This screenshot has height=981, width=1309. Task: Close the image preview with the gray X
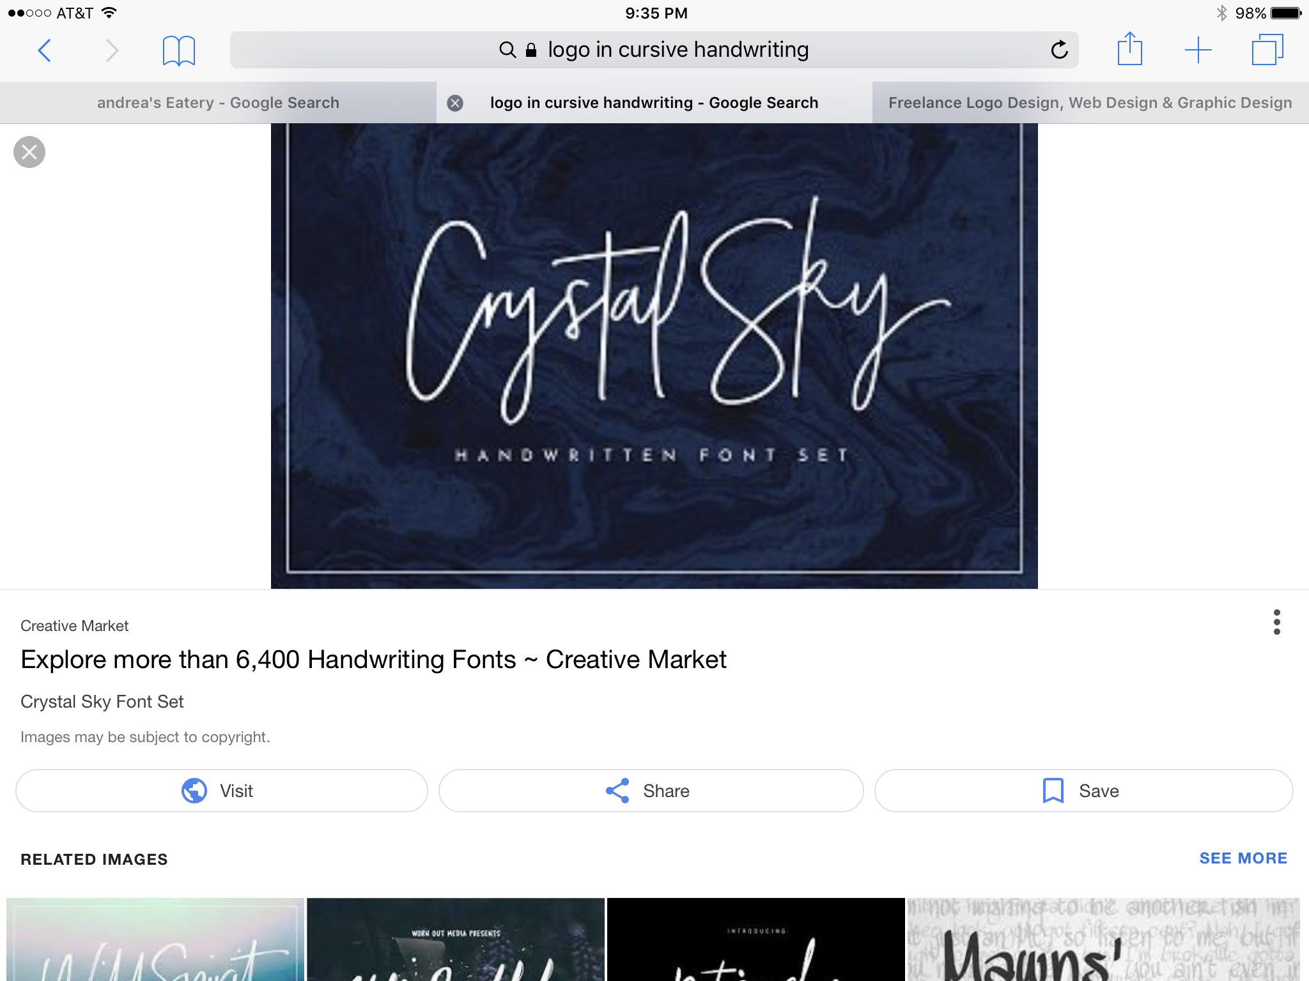(29, 152)
